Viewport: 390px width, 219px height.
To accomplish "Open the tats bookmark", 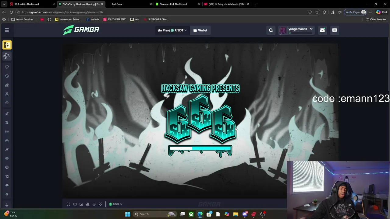I will [135, 19].
